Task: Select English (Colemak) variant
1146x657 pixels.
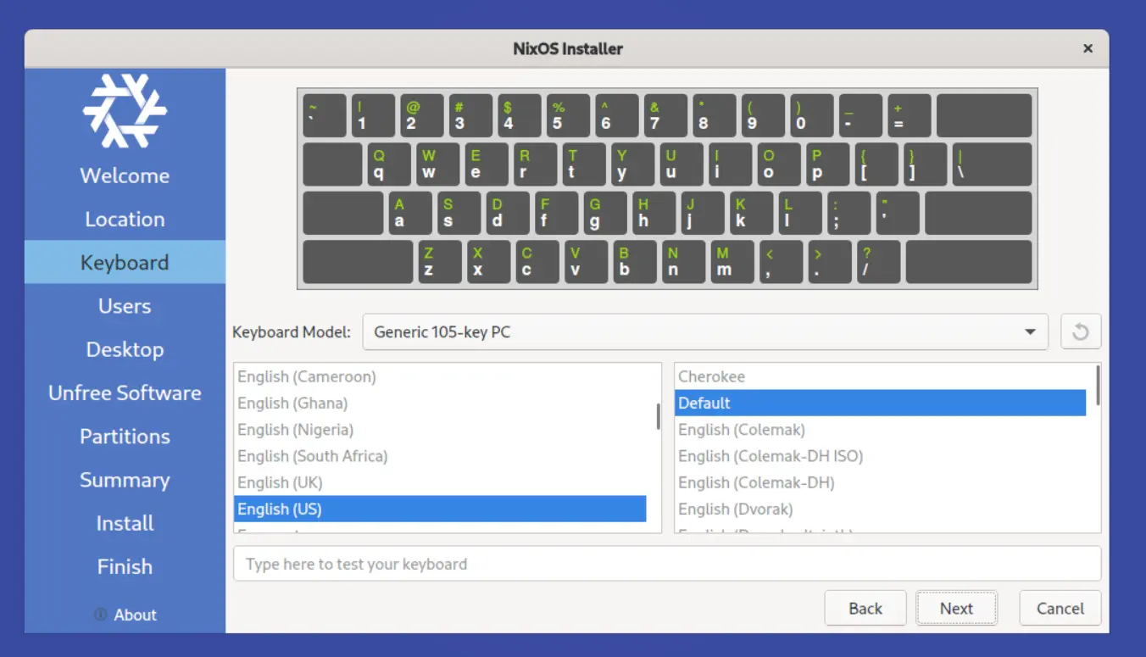Action: pyautogui.click(x=741, y=430)
